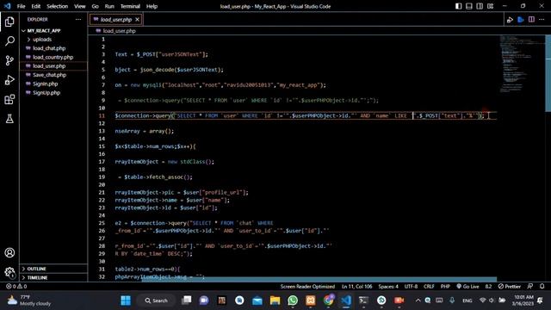Open the File menu
Screen dimensions: 551x310
pyautogui.click(x=21, y=6)
